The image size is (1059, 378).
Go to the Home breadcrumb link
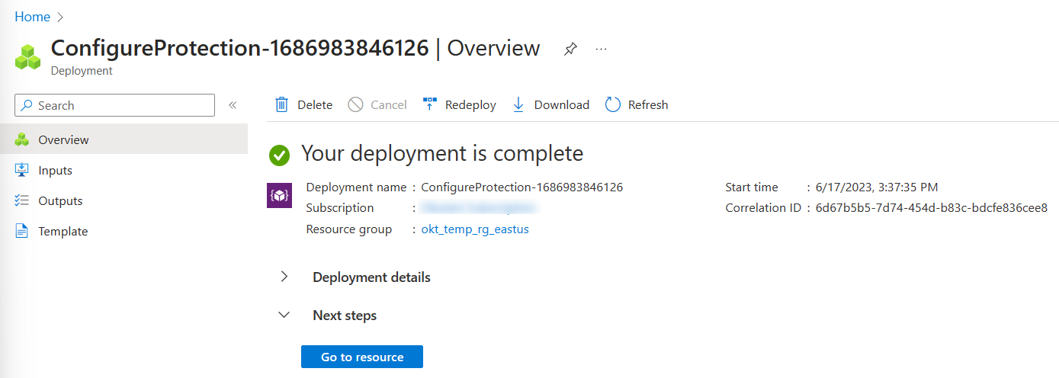click(32, 17)
